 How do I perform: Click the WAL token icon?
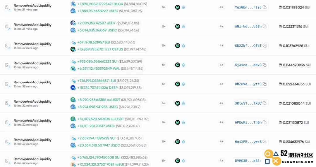pos(73,68)
